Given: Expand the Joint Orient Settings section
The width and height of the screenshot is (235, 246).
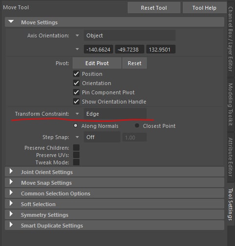Looking at the screenshot, I should (11, 171).
